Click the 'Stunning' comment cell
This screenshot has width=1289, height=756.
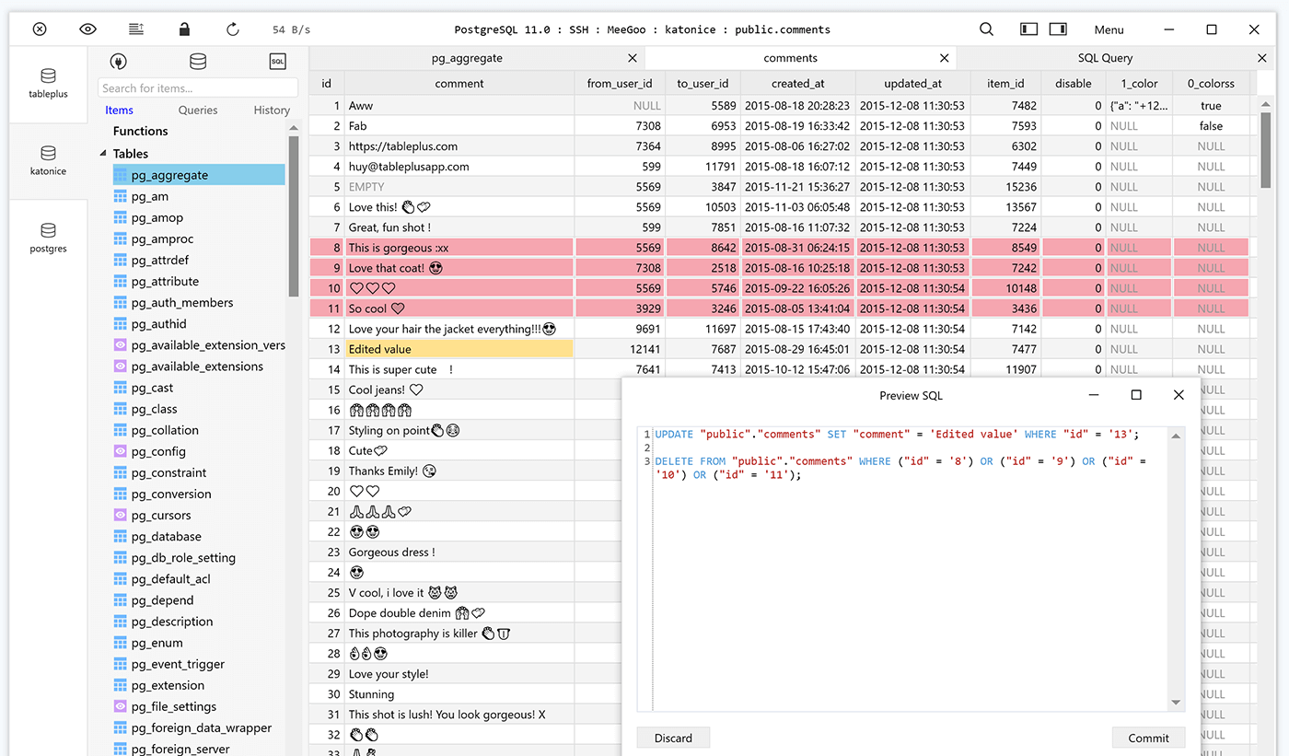(x=459, y=694)
